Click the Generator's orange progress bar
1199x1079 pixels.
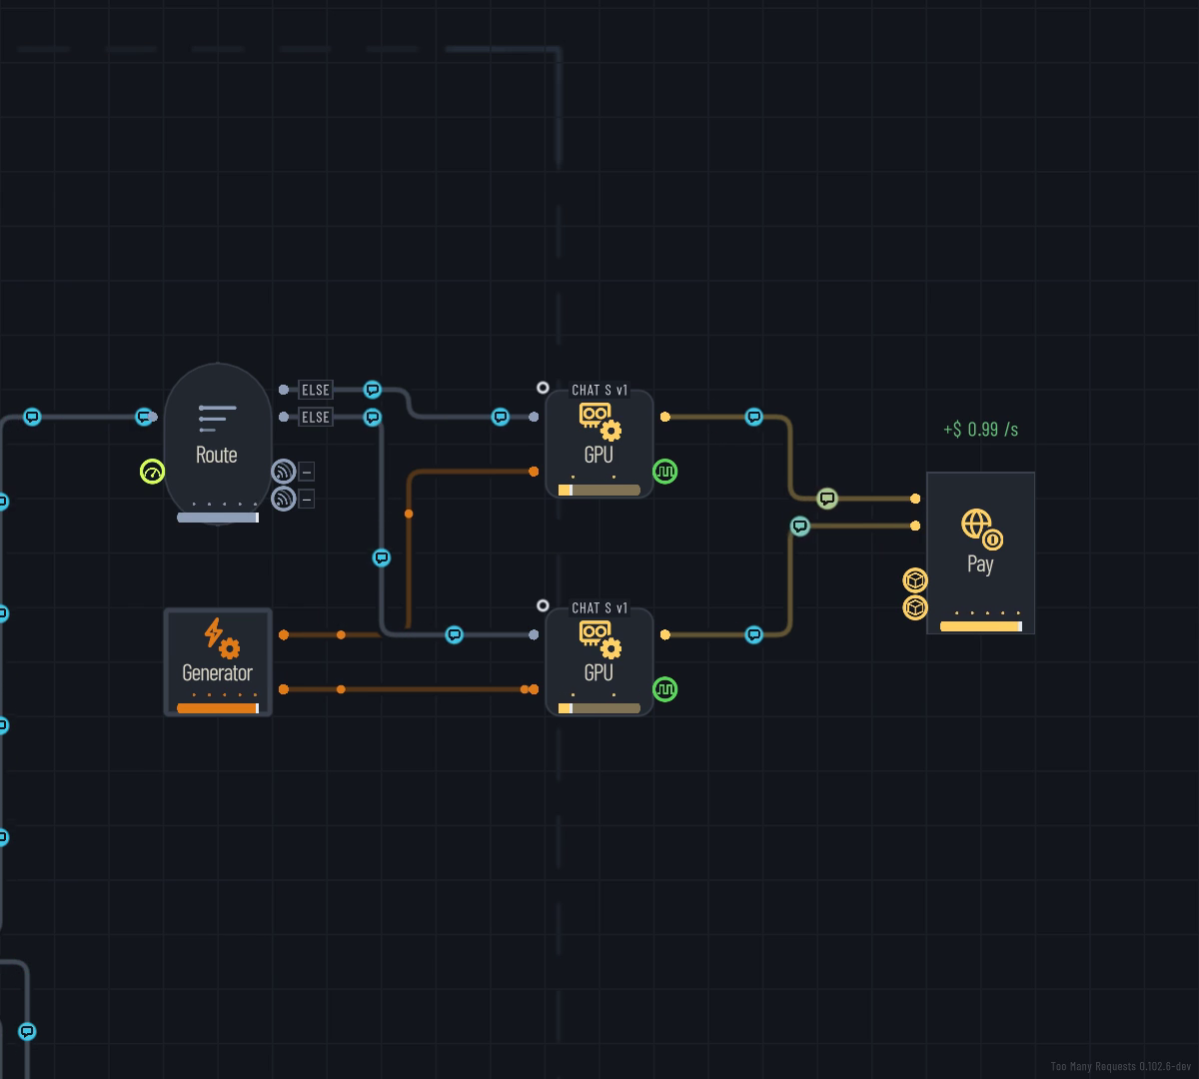point(218,708)
